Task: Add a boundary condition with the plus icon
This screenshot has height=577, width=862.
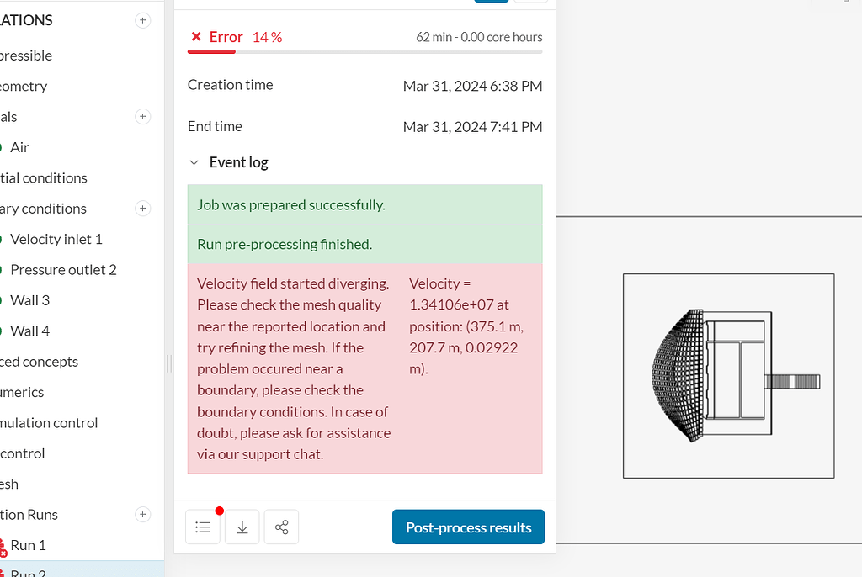Action: click(x=143, y=209)
